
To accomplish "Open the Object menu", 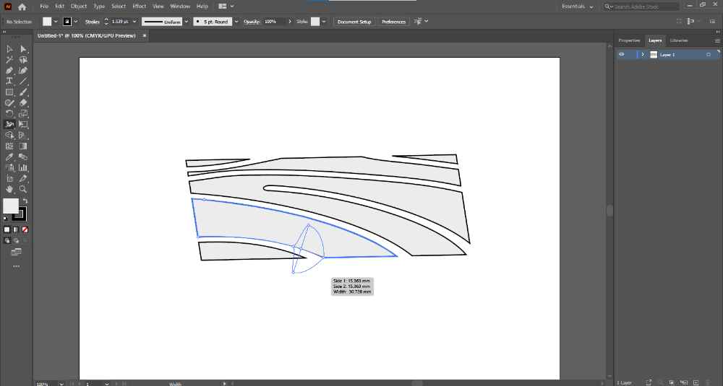I will pyautogui.click(x=79, y=6).
